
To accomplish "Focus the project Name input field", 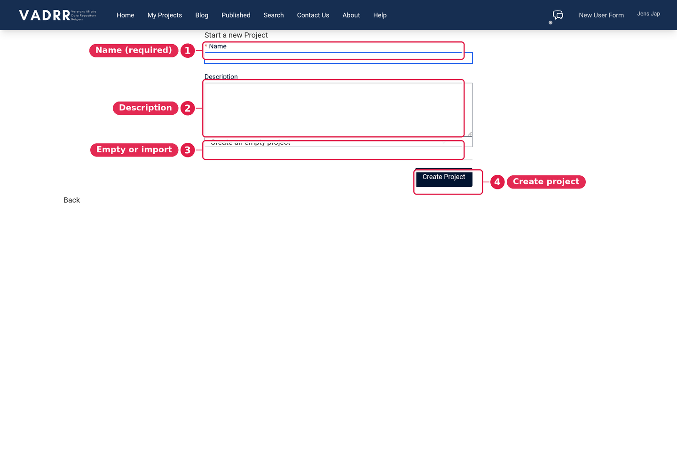I will (338, 58).
